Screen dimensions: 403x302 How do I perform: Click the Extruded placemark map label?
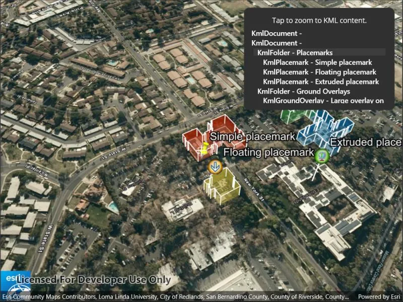(366, 142)
